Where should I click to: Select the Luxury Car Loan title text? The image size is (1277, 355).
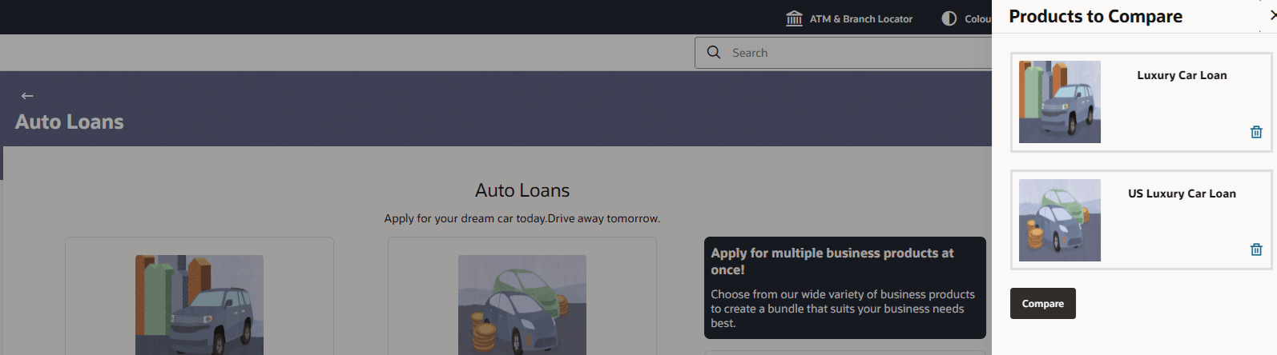click(x=1182, y=75)
